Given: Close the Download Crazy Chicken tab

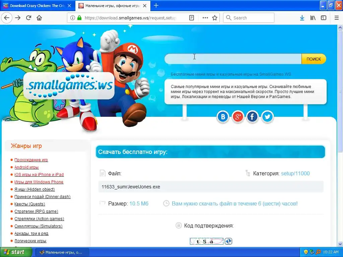Looking at the screenshot, I should click(x=69, y=6).
